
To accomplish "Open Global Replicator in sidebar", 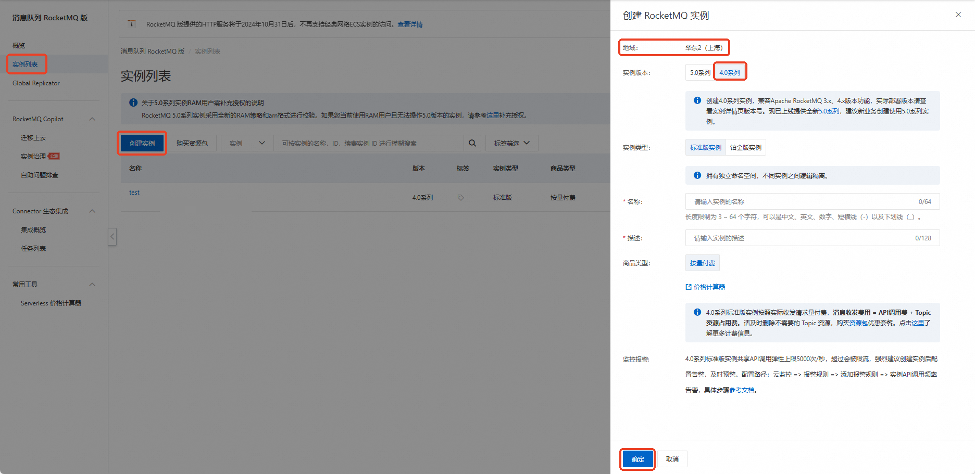I will (x=36, y=83).
